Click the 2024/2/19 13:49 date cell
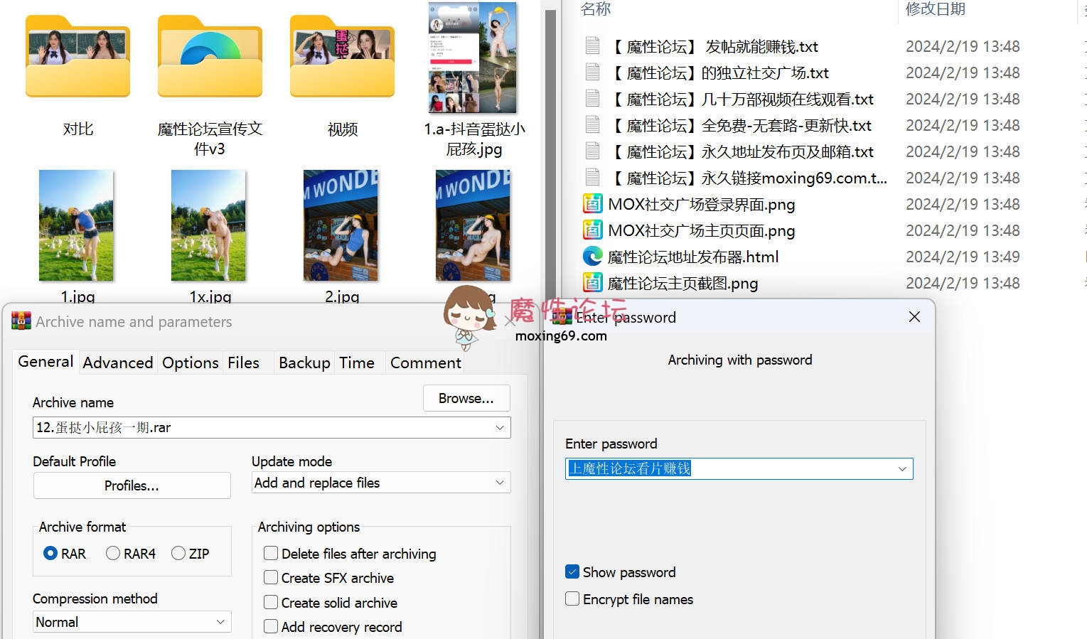The width and height of the screenshot is (1087, 639). pyautogui.click(x=963, y=257)
